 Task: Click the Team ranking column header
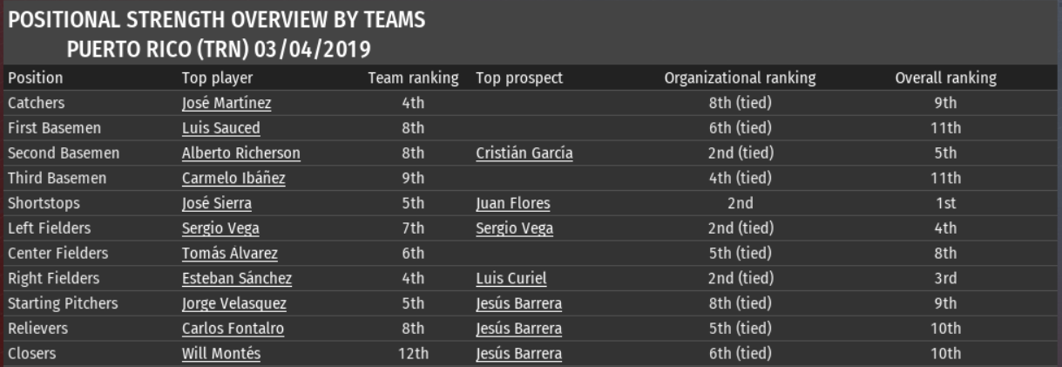413,78
